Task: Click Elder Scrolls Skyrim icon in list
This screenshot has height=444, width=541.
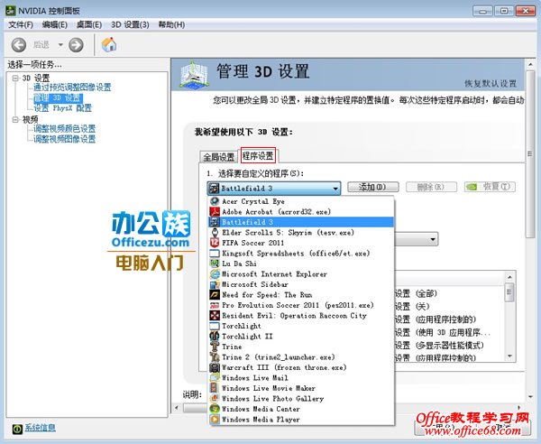Action: 215,232
